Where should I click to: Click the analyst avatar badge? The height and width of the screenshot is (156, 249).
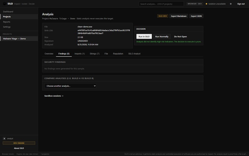tap(4, 138)
